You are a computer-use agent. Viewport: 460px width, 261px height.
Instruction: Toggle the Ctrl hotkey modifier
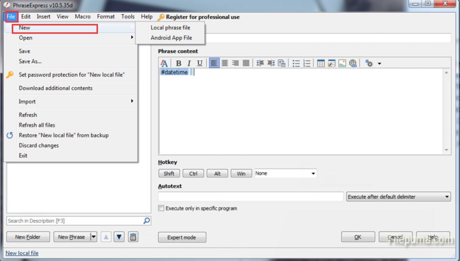[193, 173]
